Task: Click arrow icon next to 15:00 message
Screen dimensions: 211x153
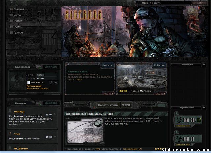Action: (x=55, y=137)
